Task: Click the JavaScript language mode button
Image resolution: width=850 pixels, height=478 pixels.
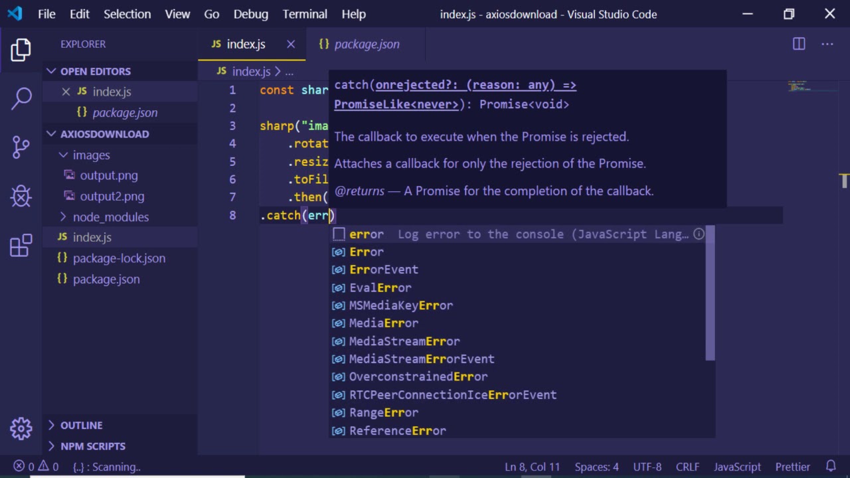Action: coord(737,467)
